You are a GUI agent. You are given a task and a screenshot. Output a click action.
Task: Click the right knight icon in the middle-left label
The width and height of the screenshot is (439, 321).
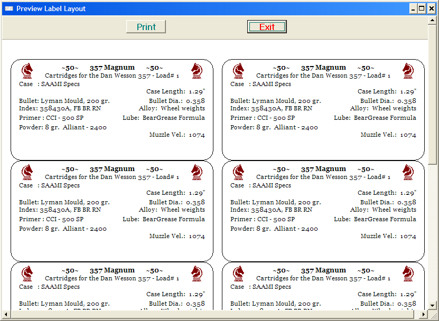point(197,172)
